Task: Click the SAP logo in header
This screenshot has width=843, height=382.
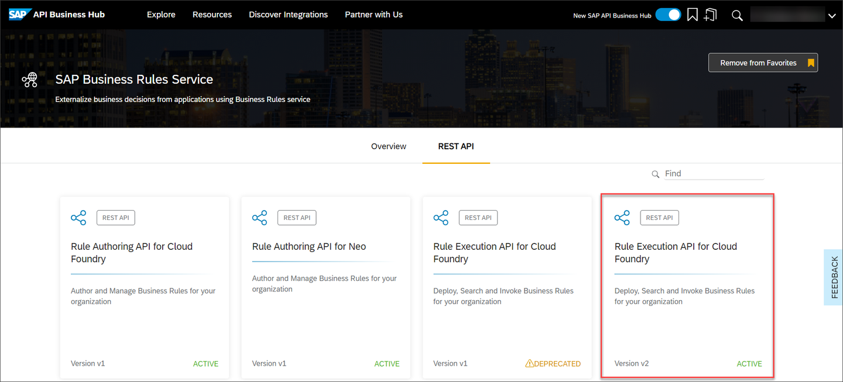Action: (x=20, y=15)
